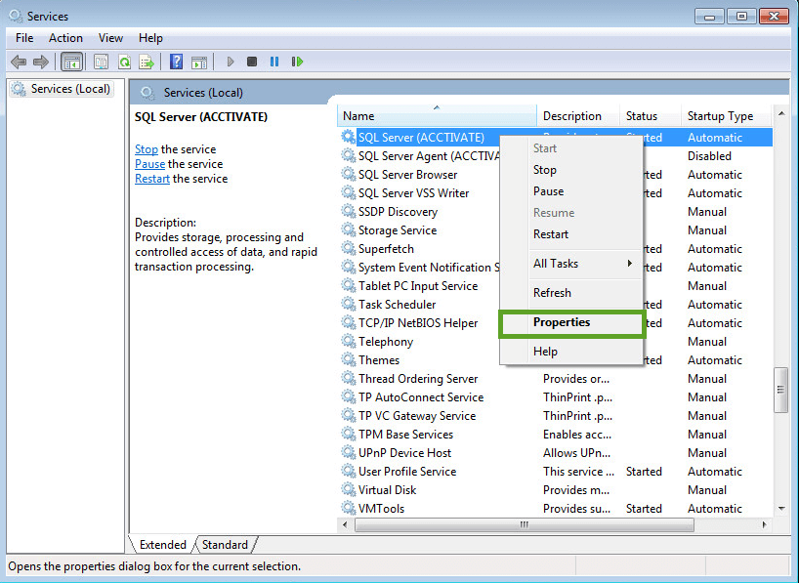Click the blue question mark Help toolbar icon
Screen dimensions: 799x583
click(x=177, y=62)
